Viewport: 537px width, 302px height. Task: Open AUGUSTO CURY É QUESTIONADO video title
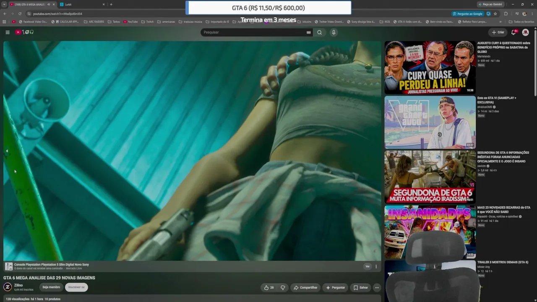(503, 47)
